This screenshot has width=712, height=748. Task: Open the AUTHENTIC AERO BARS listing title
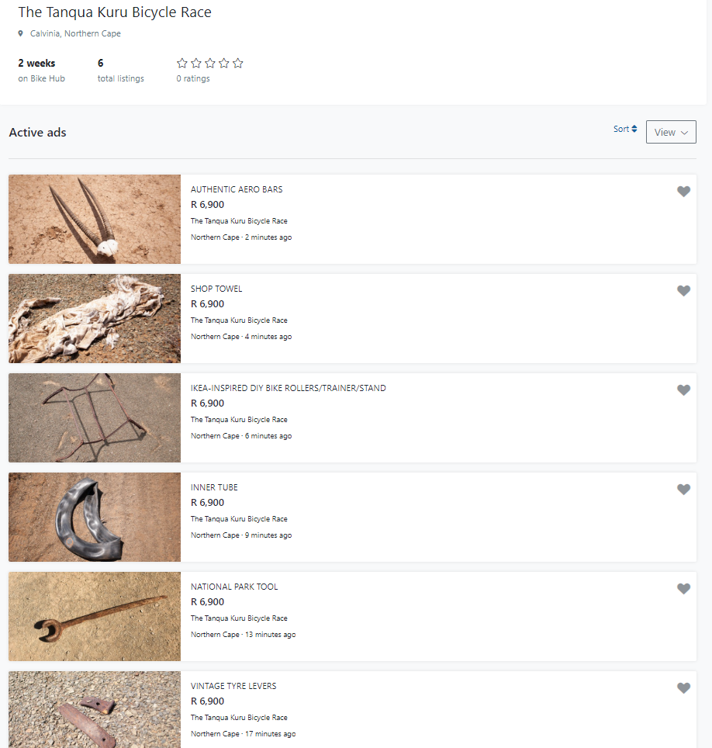tap(237, 189)
